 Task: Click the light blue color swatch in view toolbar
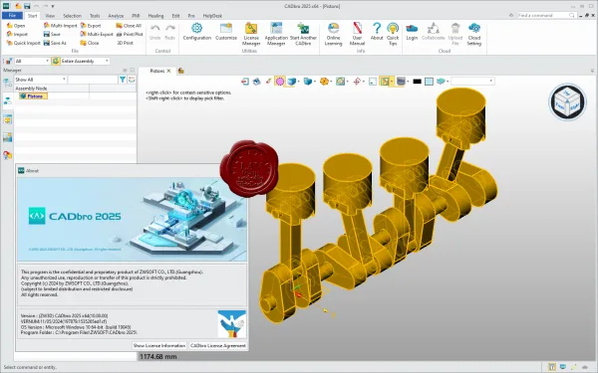click(429, 82)
